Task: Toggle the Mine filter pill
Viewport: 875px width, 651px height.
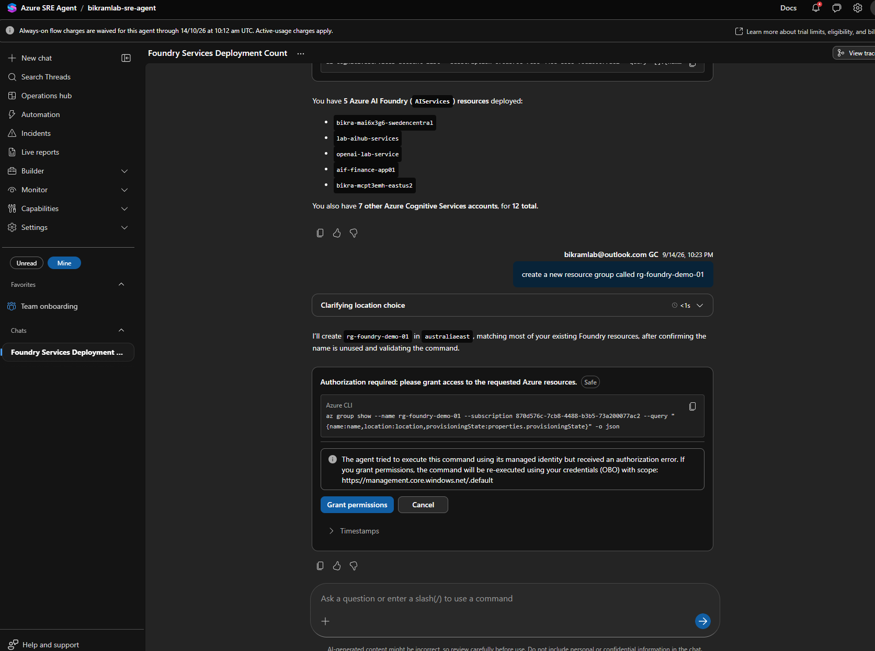Action: 64,263
